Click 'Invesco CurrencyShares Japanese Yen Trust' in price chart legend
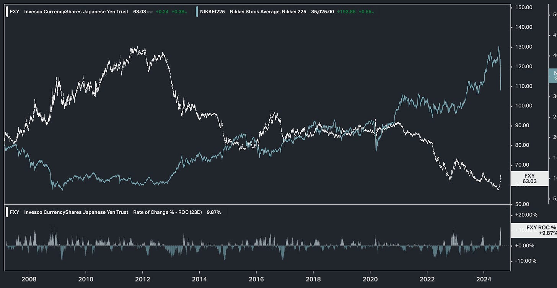 pos(76,12)
